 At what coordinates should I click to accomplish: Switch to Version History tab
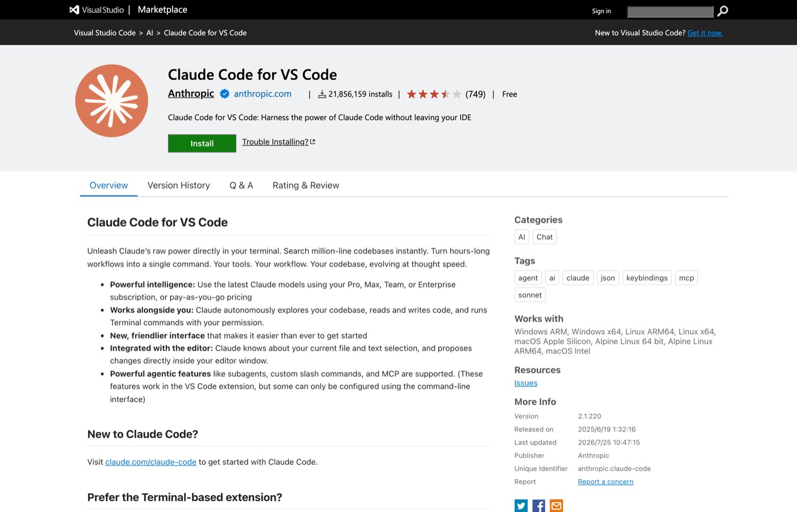pyautogui.click(x=179, y=185)
